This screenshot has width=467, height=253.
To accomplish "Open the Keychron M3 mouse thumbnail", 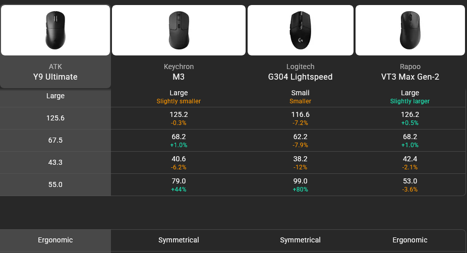I will [179, 30].
